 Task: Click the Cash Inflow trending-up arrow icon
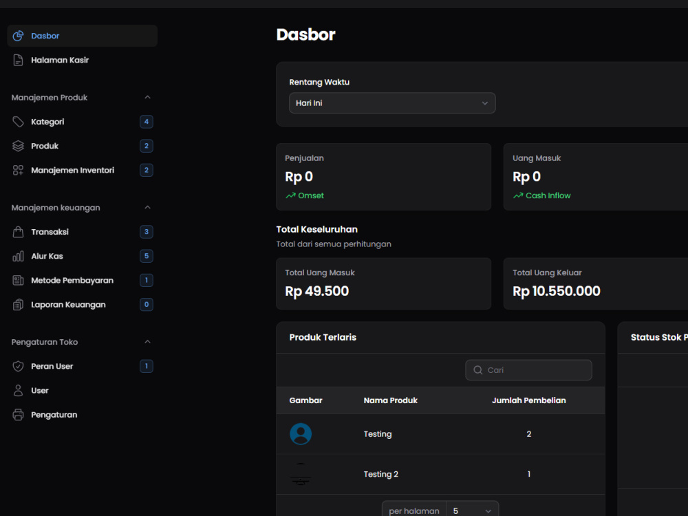(518, 195)
